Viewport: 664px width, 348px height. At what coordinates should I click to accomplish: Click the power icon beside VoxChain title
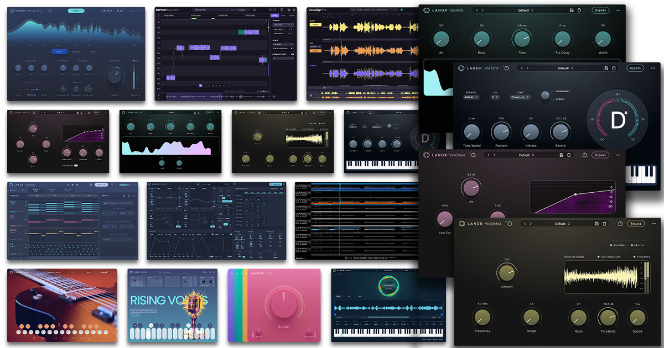click(x=473, y=155)
